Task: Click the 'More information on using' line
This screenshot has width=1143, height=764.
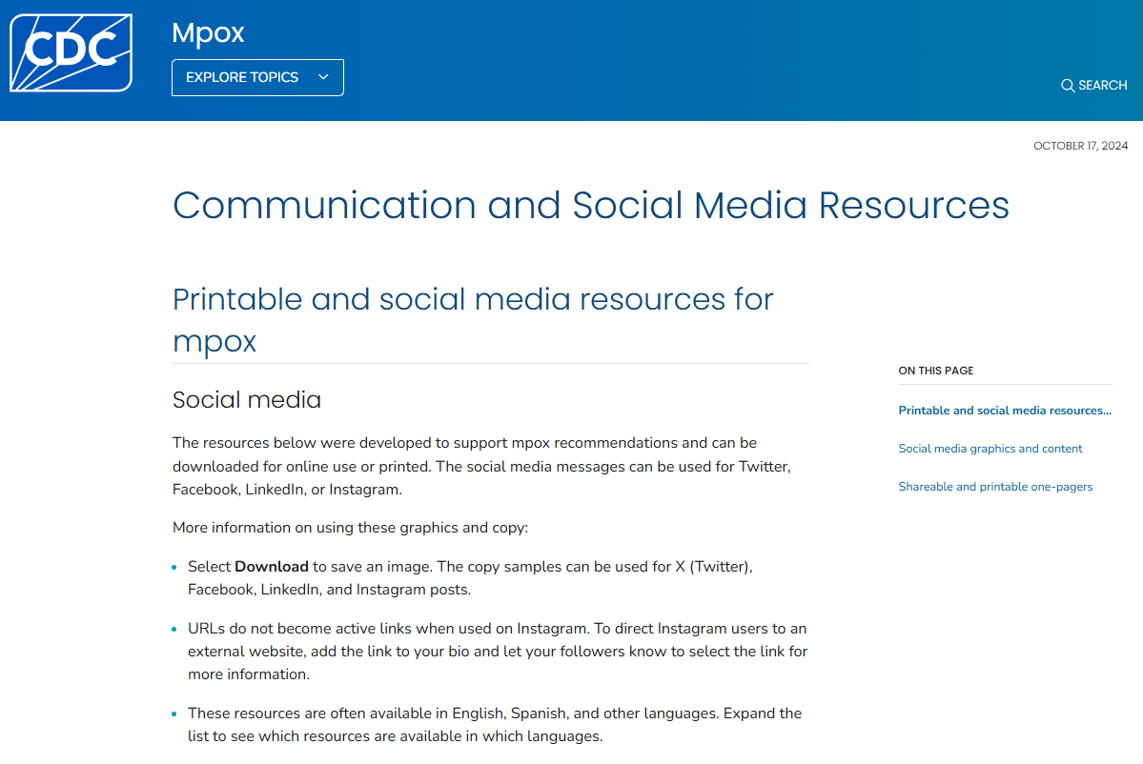Action: [350, 528]
